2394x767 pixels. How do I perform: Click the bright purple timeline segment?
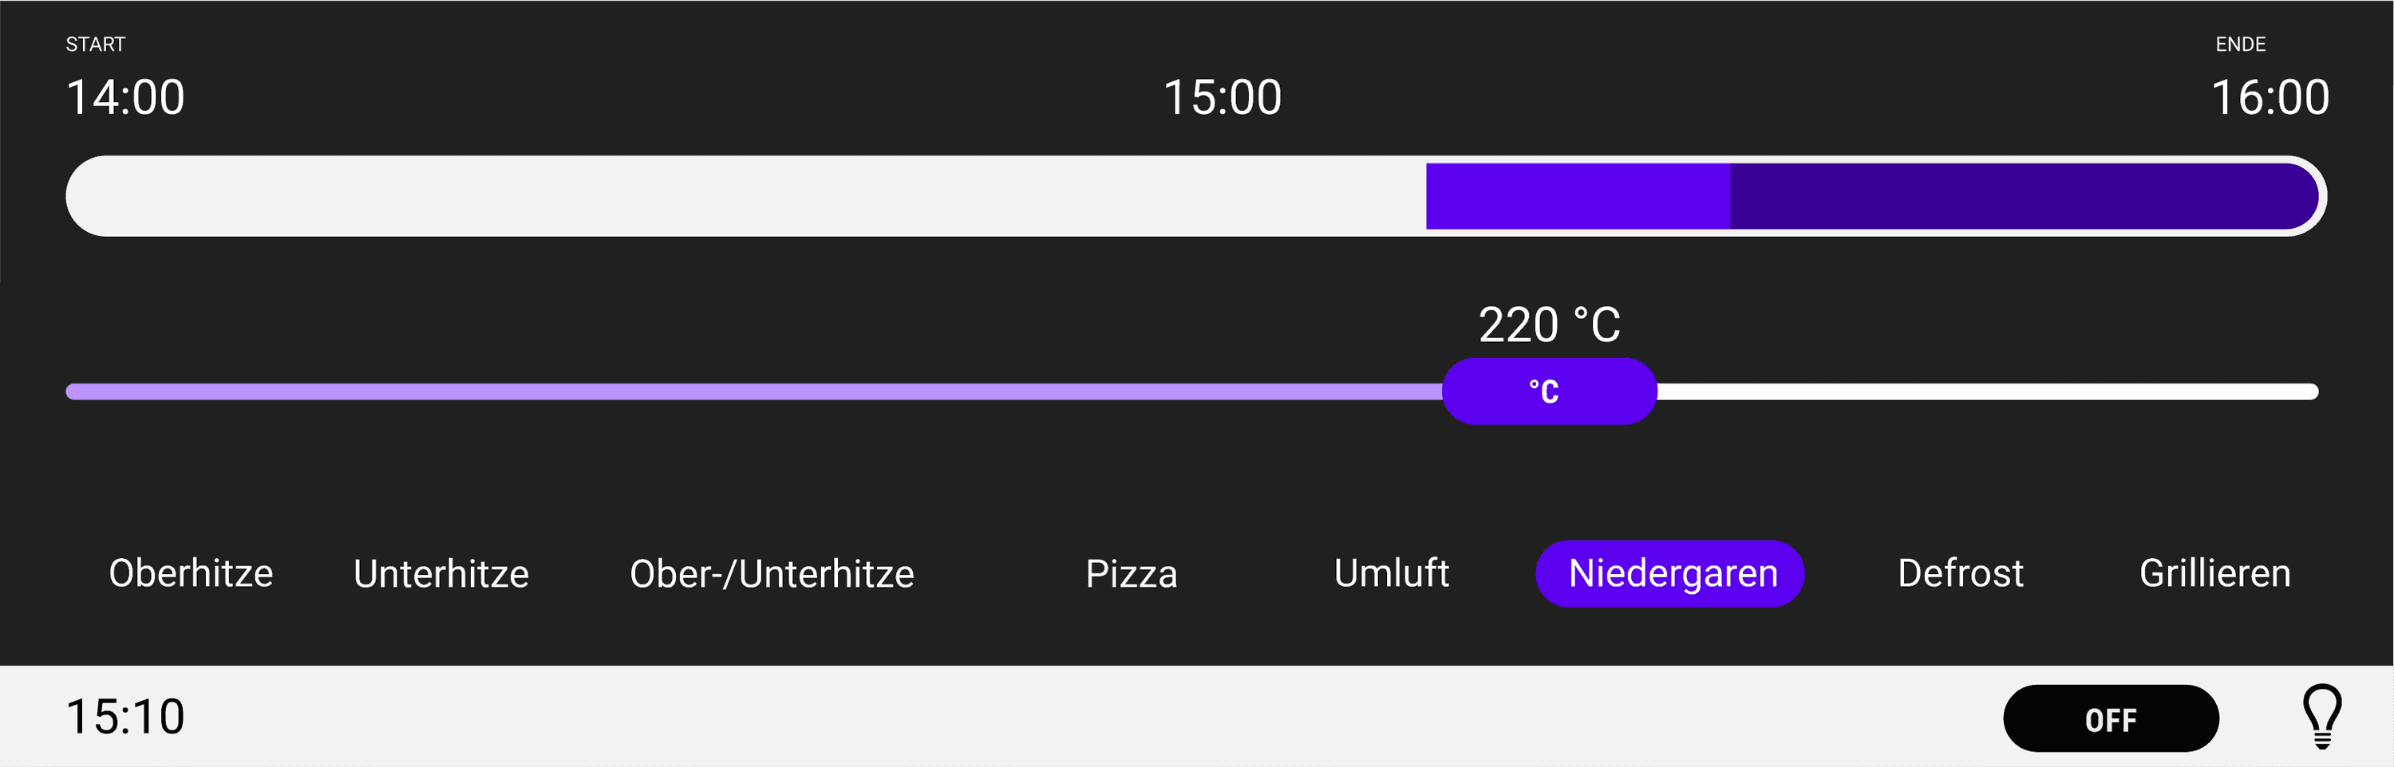pyautogui.click(x=1577, y=196)
